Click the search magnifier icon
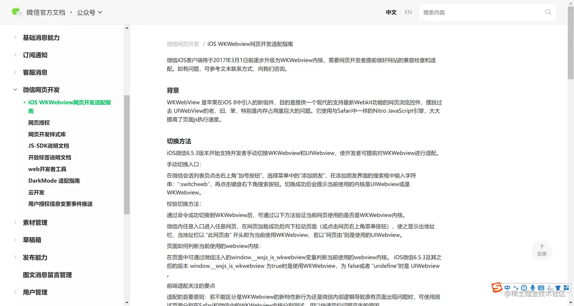This screenshot has width=574, height=306. pos(548,12)
